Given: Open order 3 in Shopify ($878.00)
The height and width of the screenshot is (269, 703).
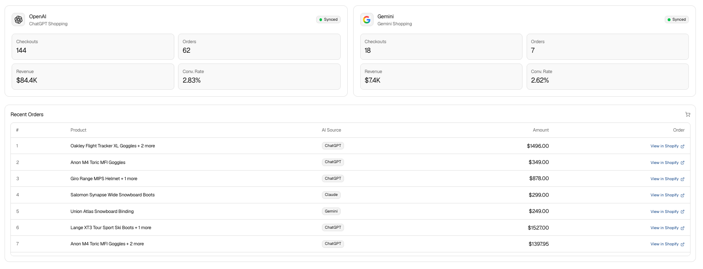Looking at the screenshot, I should tap(667, 179).
